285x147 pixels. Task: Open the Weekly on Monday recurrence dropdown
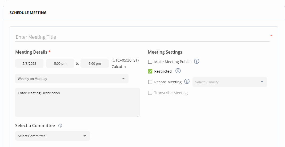[72, 79]
